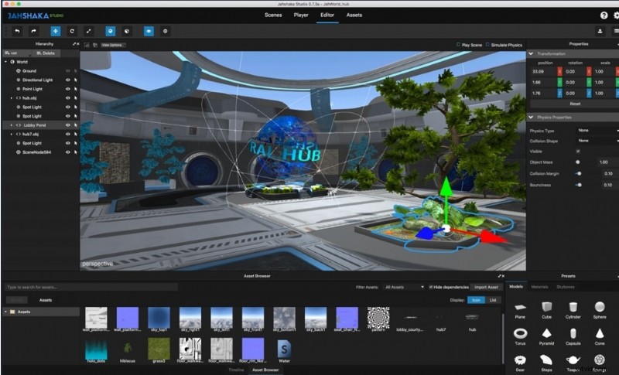
Task: Expand the Lobby Pond tree node
Action: tap(11, 125)
